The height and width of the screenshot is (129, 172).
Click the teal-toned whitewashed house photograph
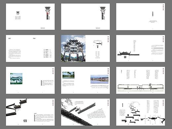(16, 79)
